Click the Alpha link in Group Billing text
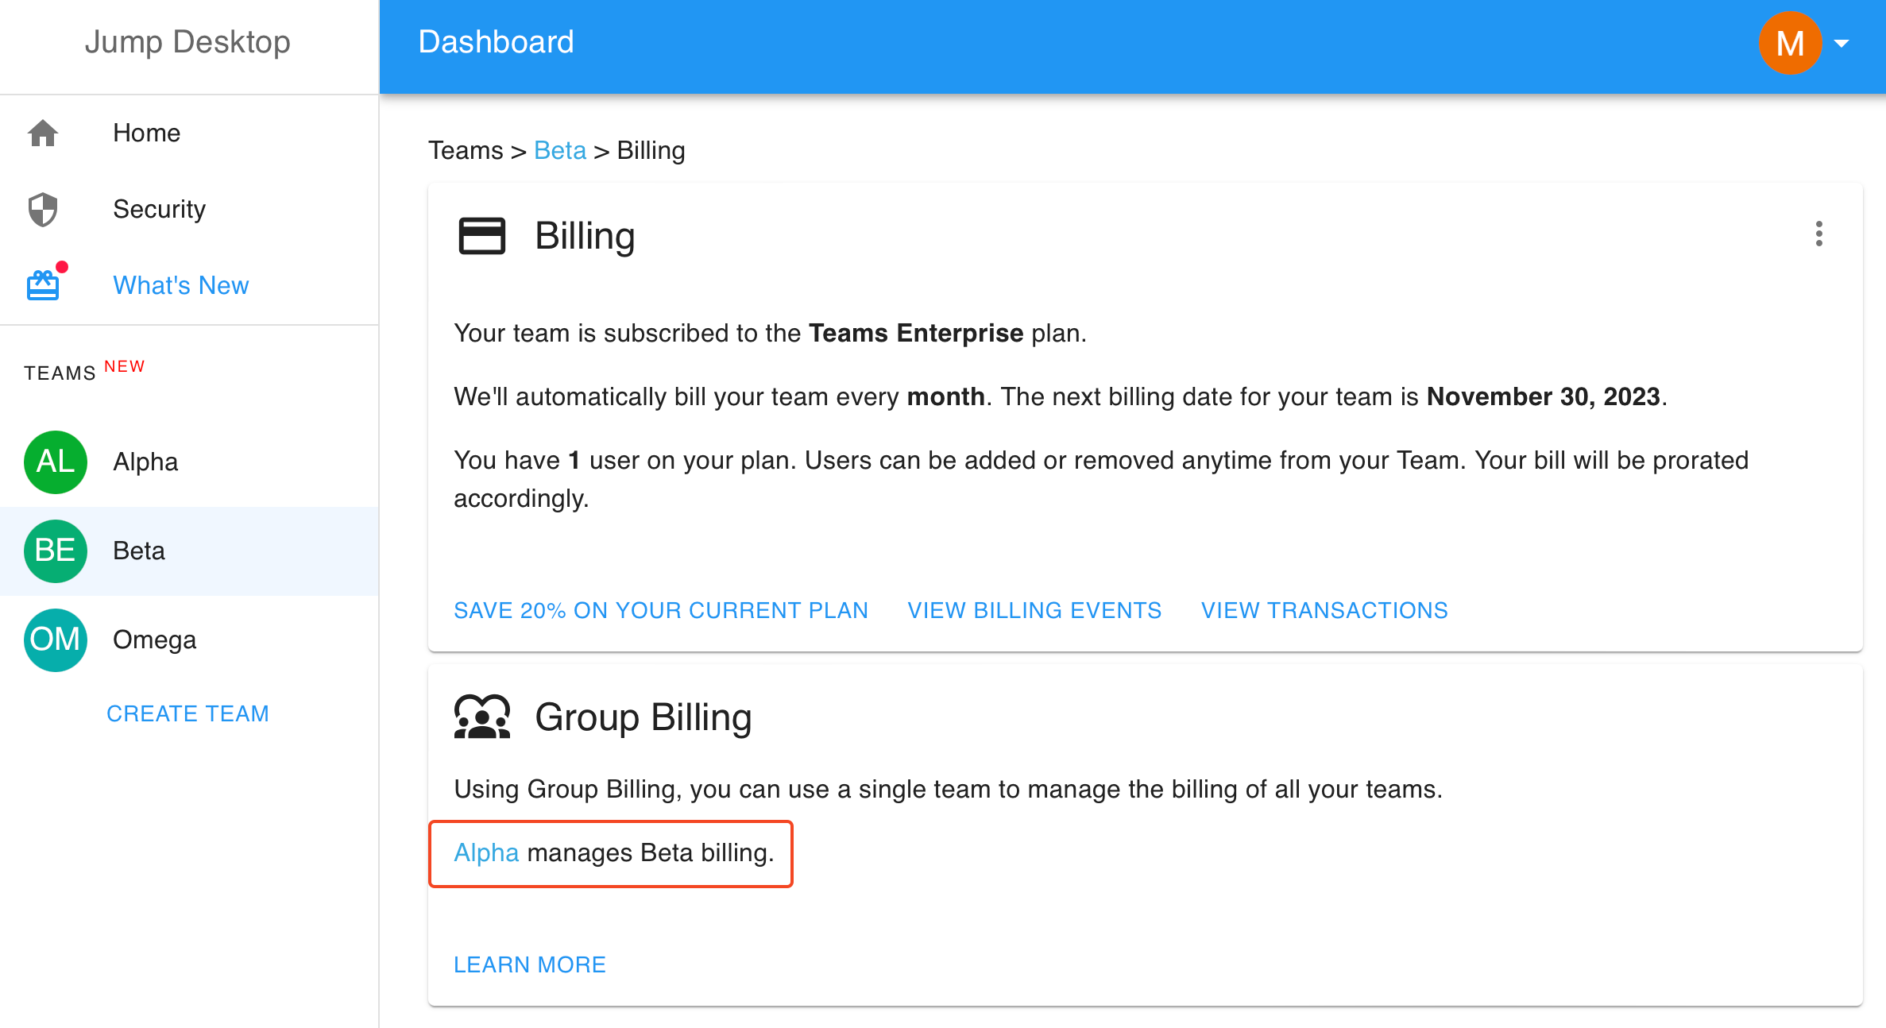The image size is (1886, 1028). coord(485,852)
